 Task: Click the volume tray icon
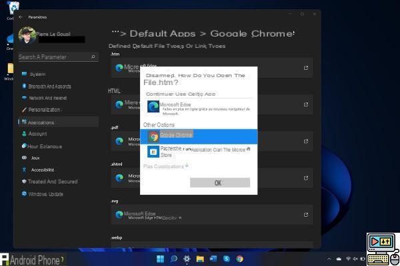(x=355, y=259)
